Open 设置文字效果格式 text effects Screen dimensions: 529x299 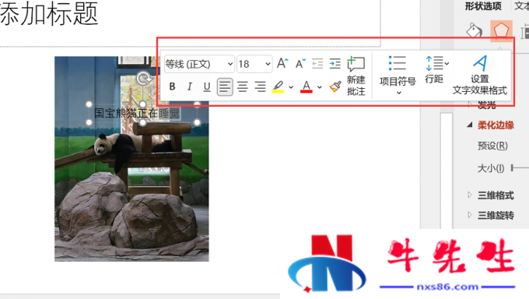click(x=479, y=75)
